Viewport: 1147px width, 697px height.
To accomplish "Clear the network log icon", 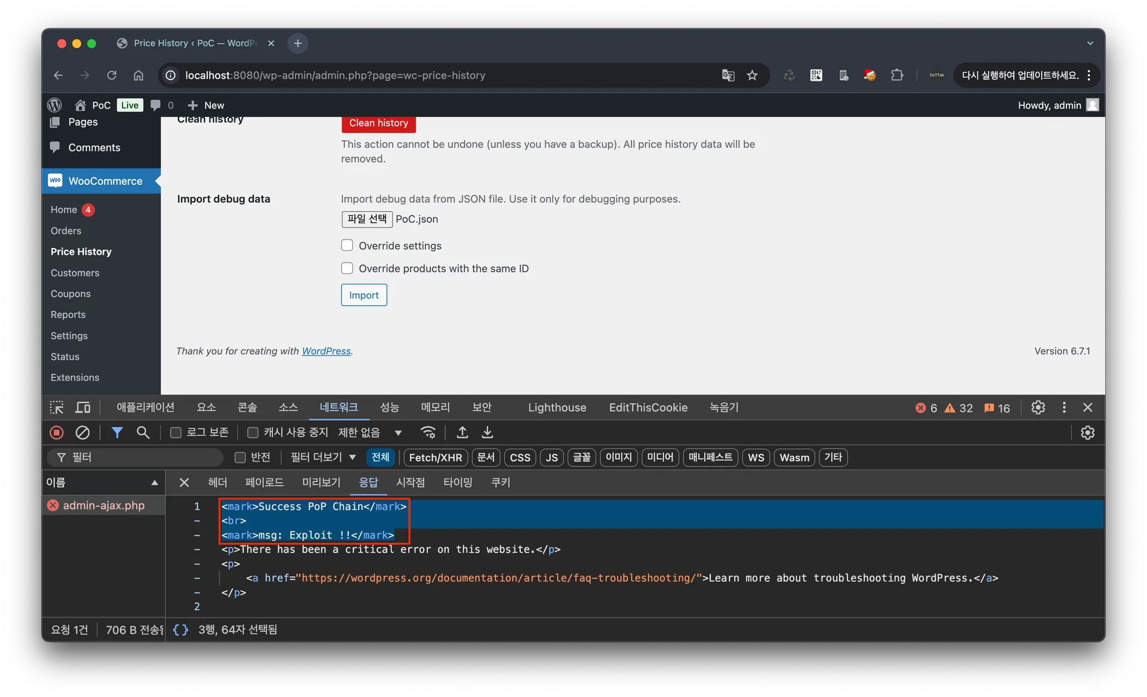I will 82,433.
